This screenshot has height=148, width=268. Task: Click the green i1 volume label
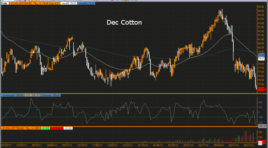pyautogui.click(x=44, y=128)
